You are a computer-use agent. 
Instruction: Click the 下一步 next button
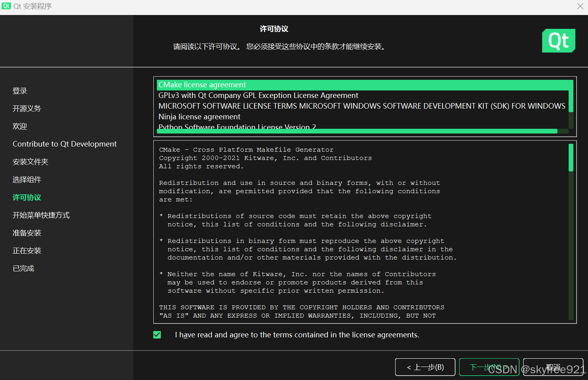(x=489, y=367)
